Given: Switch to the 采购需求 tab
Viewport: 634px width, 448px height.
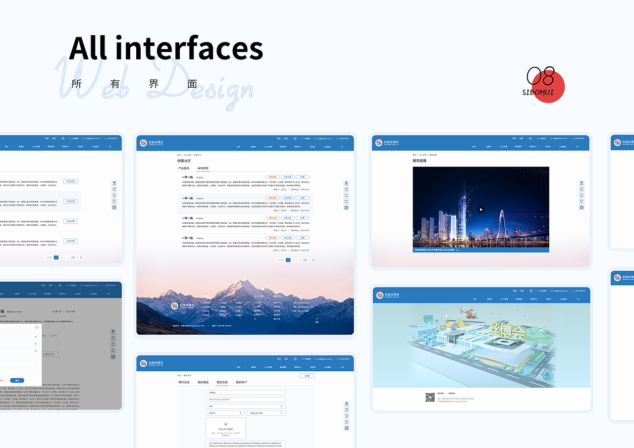Looking at the screenshot, I should (x=203, y=168).
